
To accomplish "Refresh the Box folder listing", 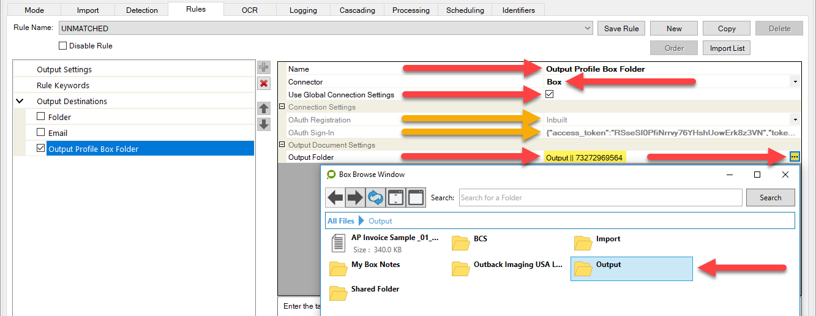I will pos(375,197).
